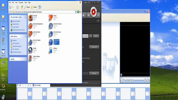Click the address bar path field
This screenshot has height=100, width=178.
pos(44,12)
